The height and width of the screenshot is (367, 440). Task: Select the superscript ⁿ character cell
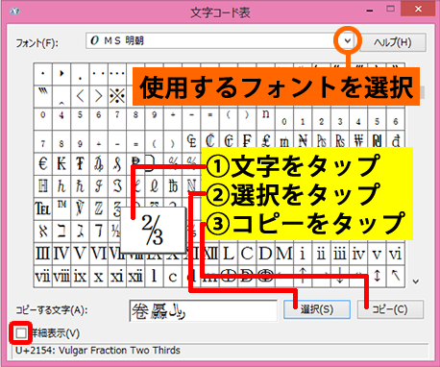(266, 118)
